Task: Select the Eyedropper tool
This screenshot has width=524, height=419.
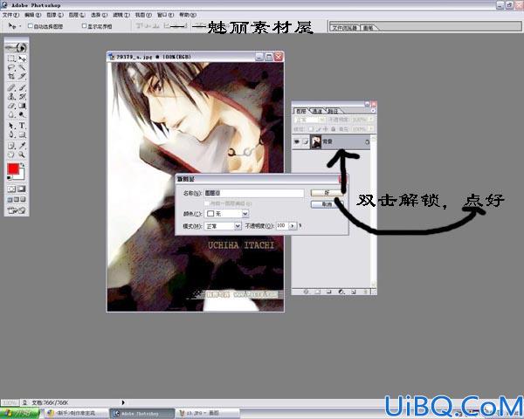Action: 22,146
